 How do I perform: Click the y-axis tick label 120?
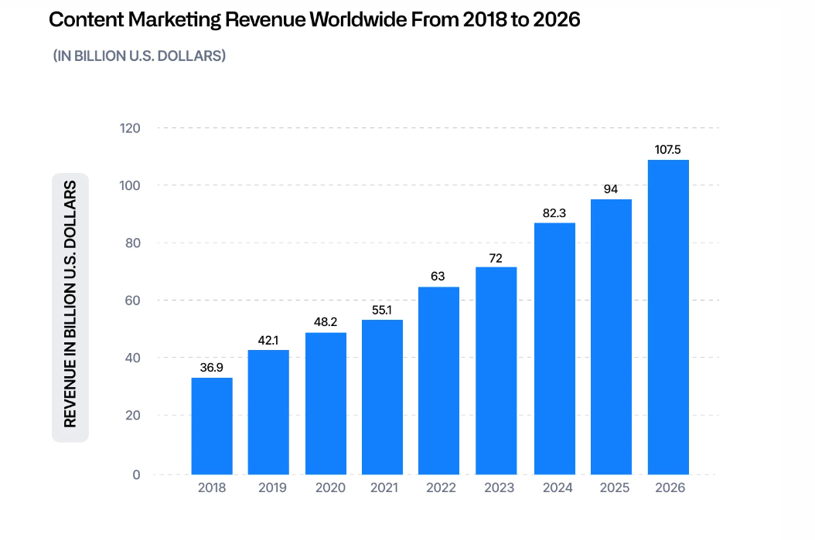click(130, 128)
